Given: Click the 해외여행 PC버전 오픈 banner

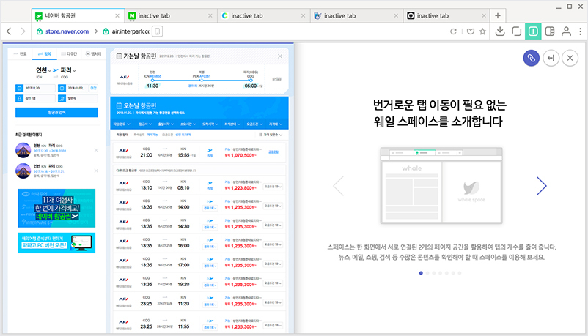Looking at the screenshot, I should coord(56,243).
